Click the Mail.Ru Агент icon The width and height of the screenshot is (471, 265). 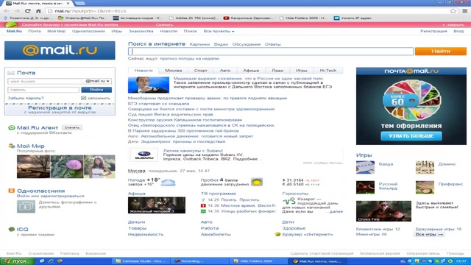[12, 127]
